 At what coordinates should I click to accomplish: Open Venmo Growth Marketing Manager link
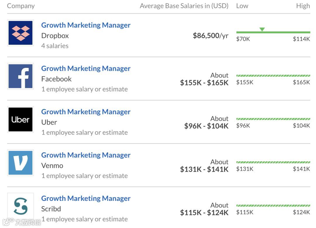pos(86,155)
